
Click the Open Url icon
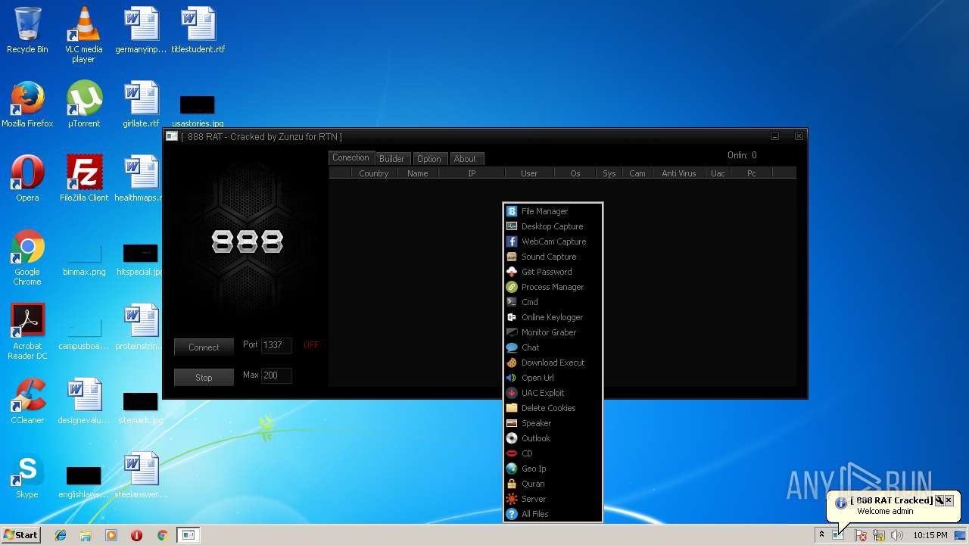click(512, 378)
